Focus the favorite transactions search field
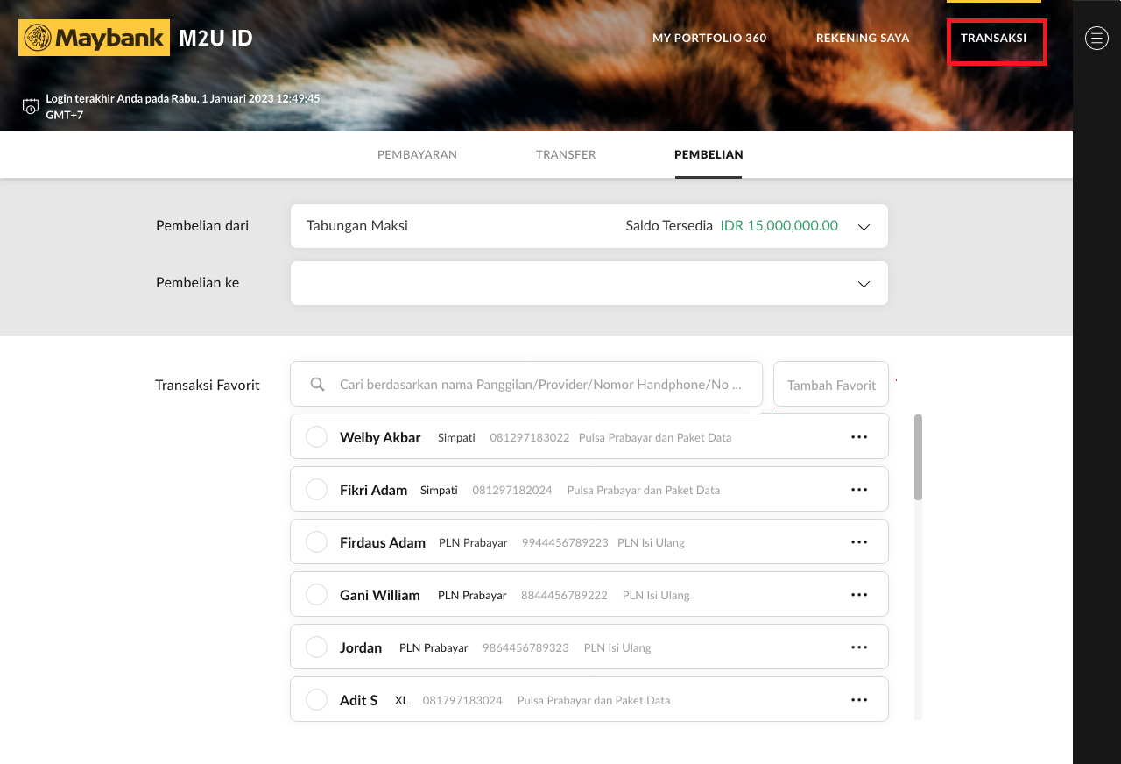The width and height of the screenshot is (1121, 764). click(x=540, y=385)
